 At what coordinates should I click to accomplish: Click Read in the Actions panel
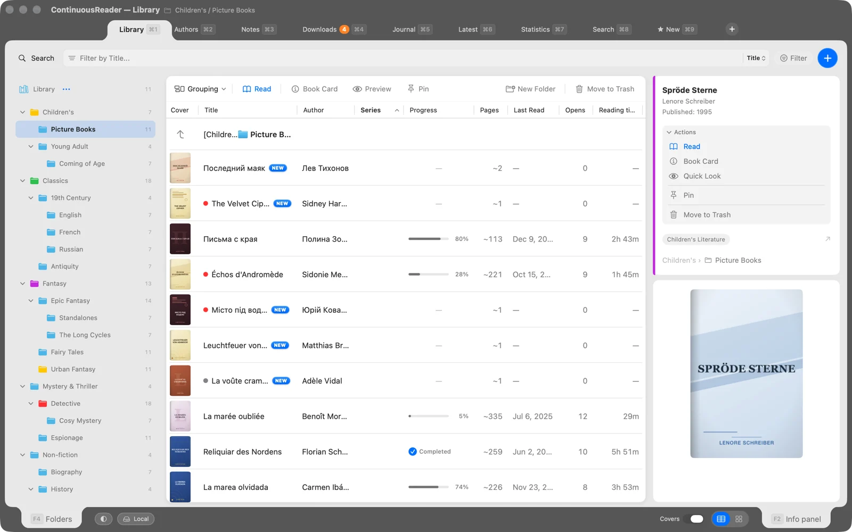tap(685, 146)
